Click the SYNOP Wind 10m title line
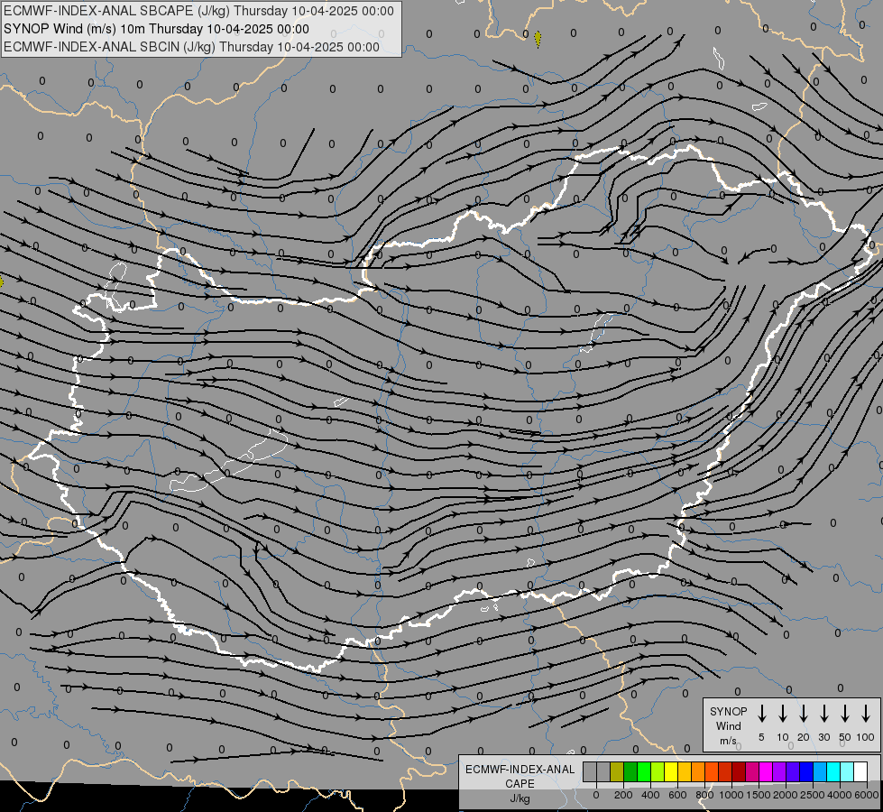This screenshot has height=812, width=883. (x=156, y=29)
